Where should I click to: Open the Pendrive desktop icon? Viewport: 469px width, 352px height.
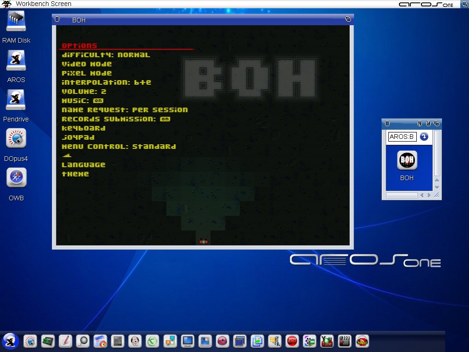[x=16, y=100]
